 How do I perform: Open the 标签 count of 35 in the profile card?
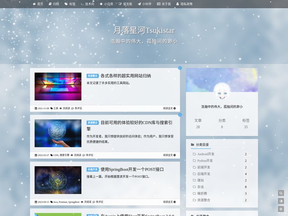click(246, 124)
